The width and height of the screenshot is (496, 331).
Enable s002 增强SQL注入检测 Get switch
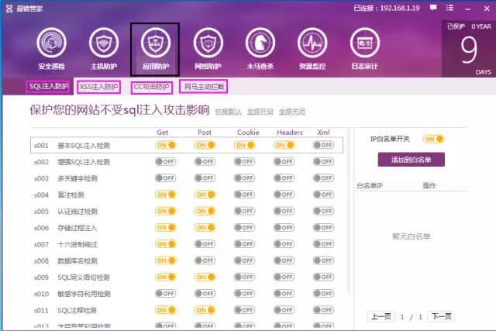(x=165, y=162)
